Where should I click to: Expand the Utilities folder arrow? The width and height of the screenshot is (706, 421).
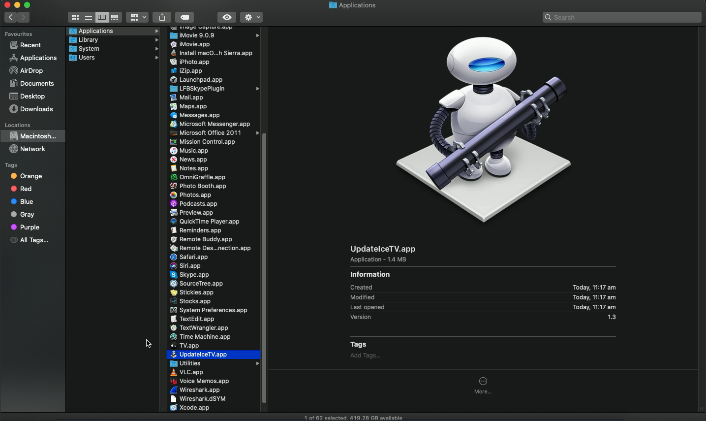[x=258, y=363]
